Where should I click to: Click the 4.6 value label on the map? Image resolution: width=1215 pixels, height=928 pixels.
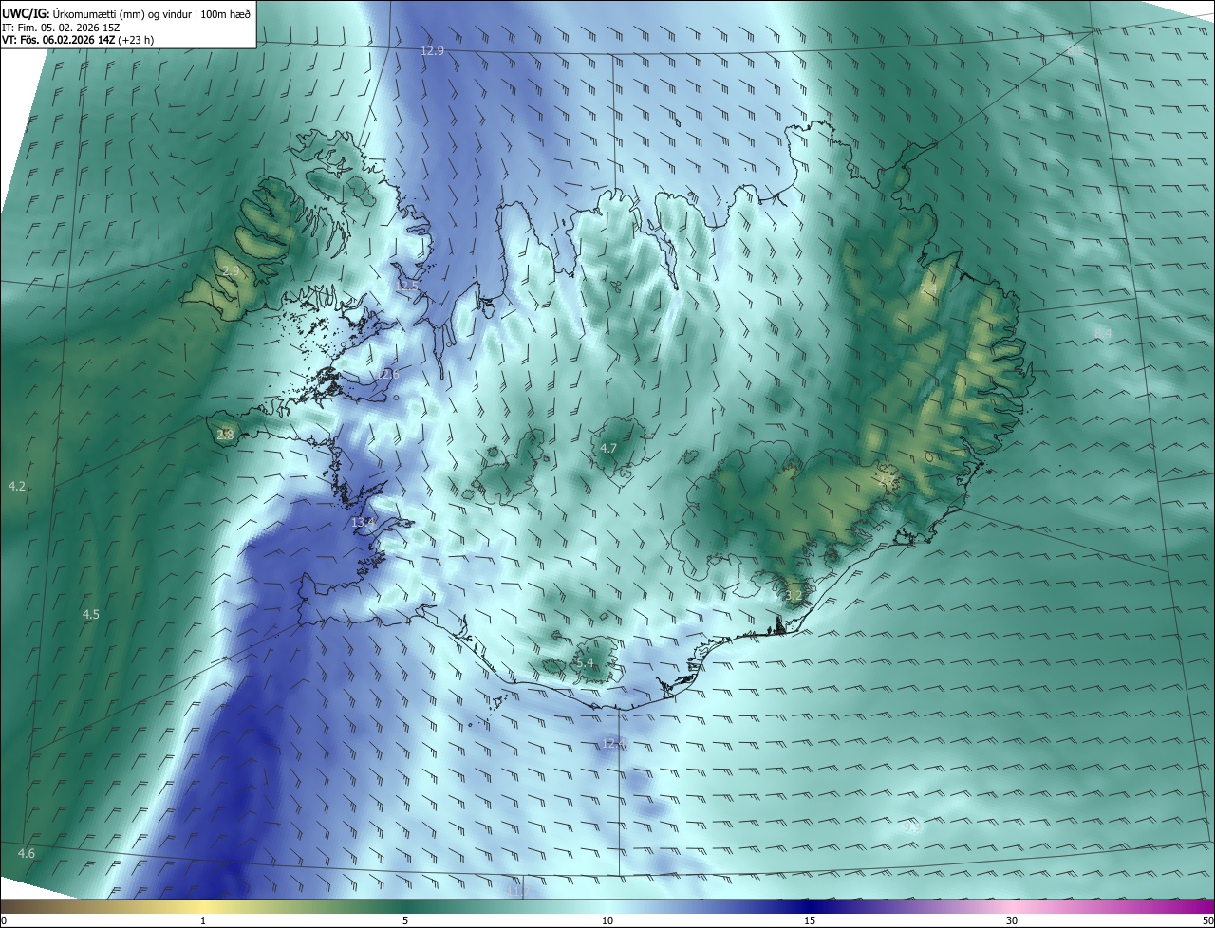(27, 854)
